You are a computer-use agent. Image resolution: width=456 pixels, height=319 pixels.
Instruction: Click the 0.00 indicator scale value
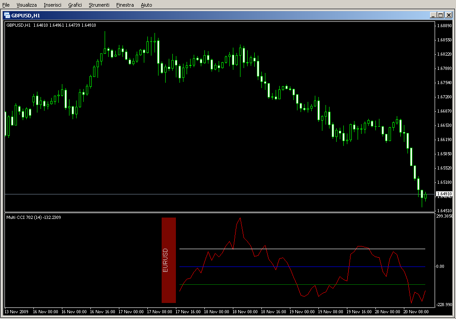440,267
